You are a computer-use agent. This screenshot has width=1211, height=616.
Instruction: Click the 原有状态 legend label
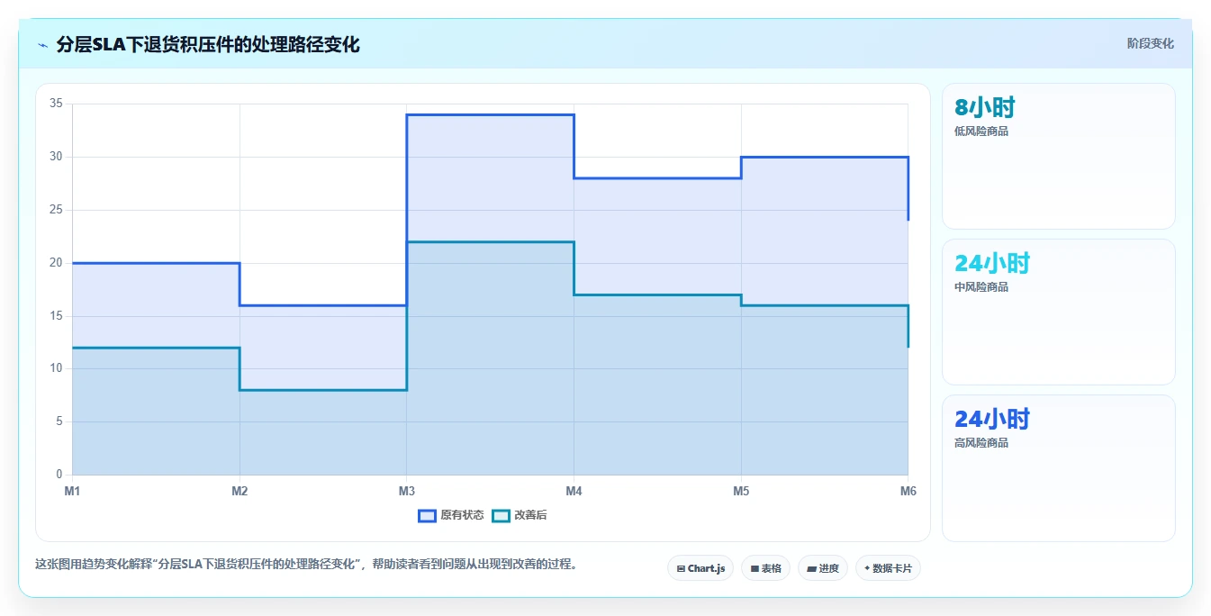coord(462,516)
